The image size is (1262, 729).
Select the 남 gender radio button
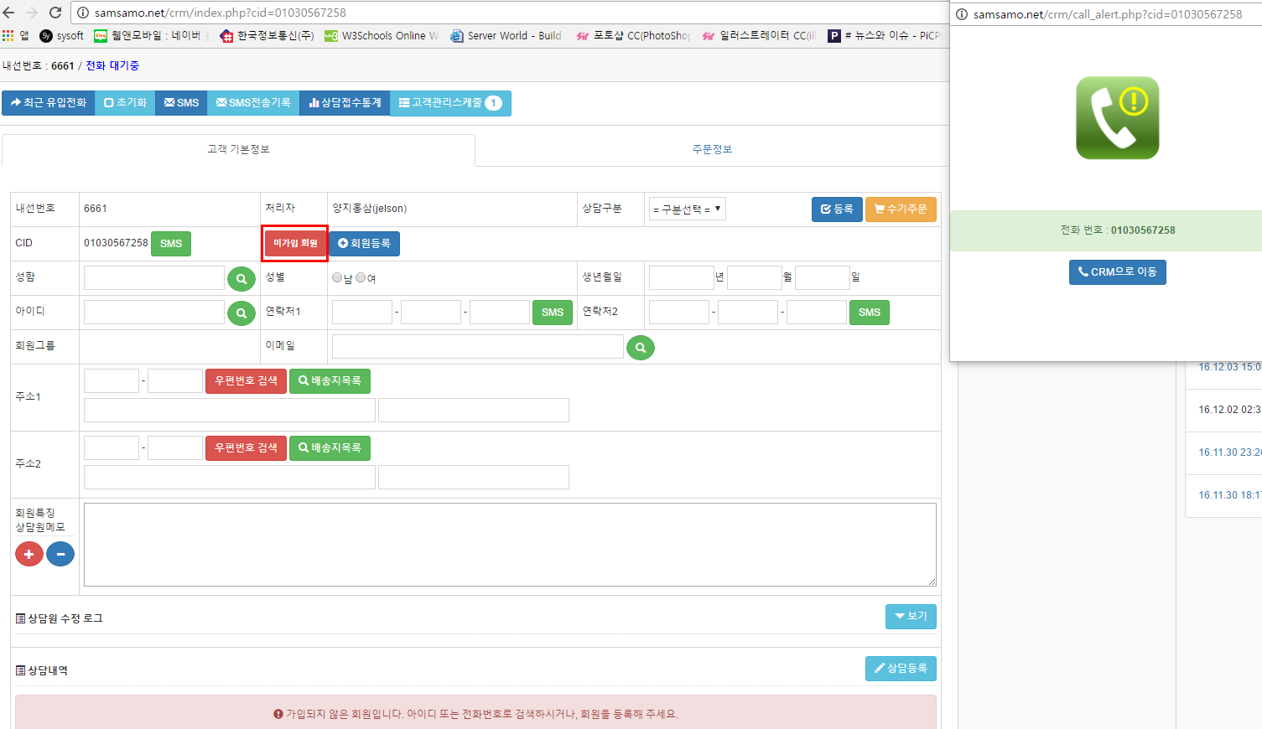pyautogui.click(x=337, y=277)
